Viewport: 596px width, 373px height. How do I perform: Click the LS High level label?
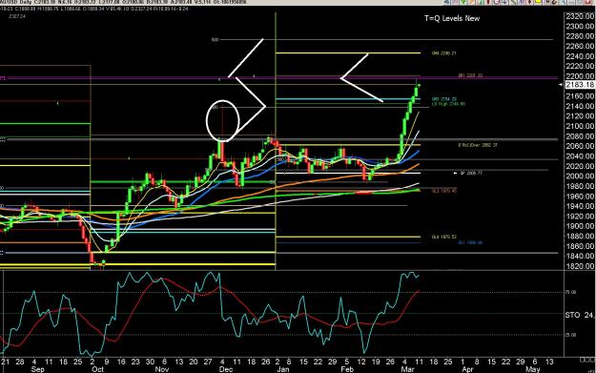tap(448, 104)
